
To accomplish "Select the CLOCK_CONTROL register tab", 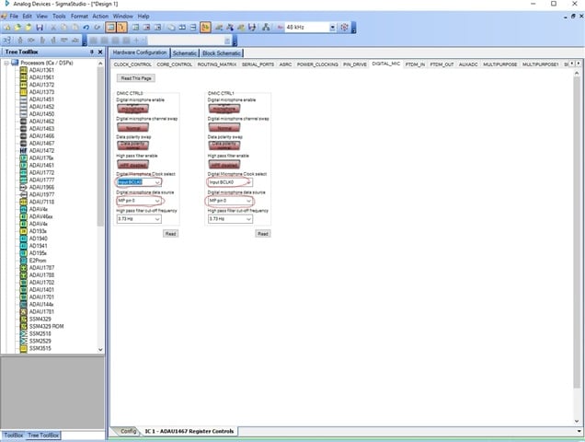I will (132, 64).
